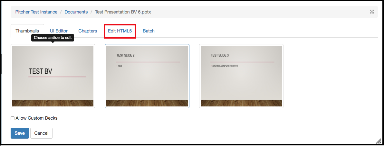Open the UI Editor tab
The width and height of the screenshot is (384, 146).
59,31
